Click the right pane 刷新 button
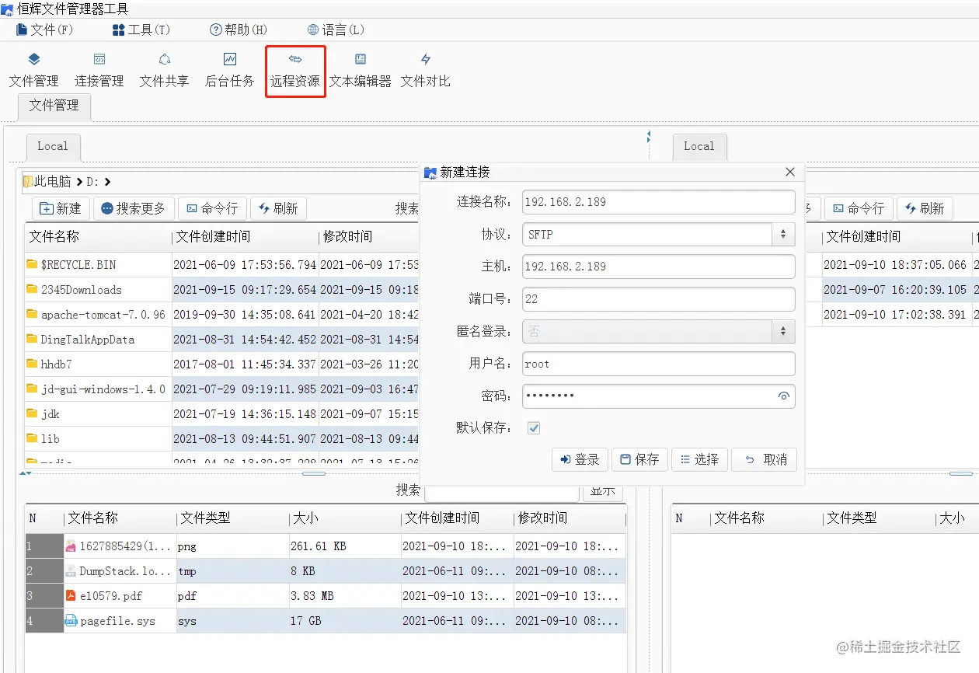The image size is (979, 673). click(925, 208)
